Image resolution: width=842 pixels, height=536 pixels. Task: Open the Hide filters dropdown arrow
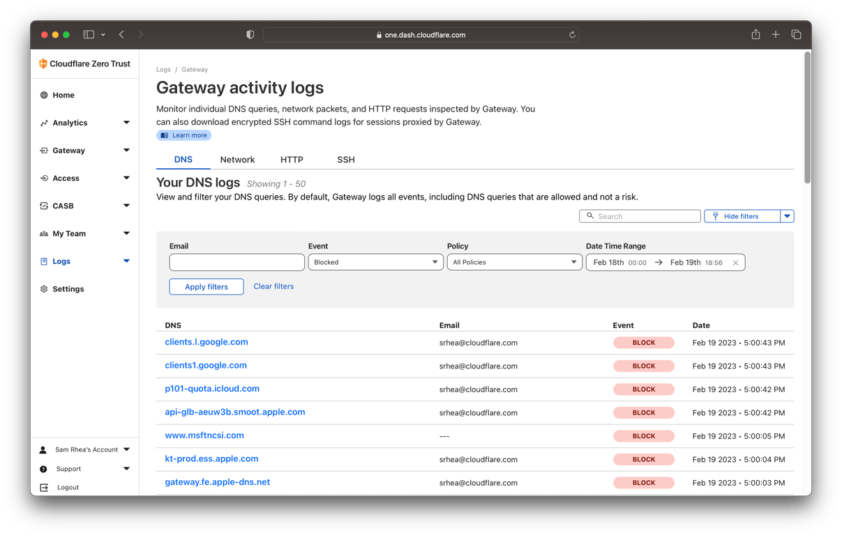[787, 216]
